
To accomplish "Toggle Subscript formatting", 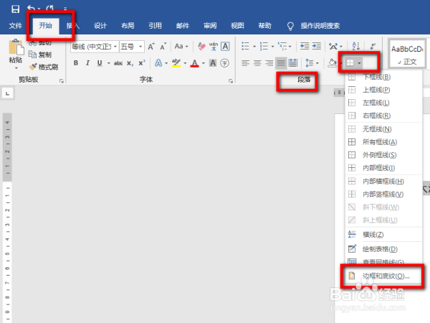I will point(130,63).
